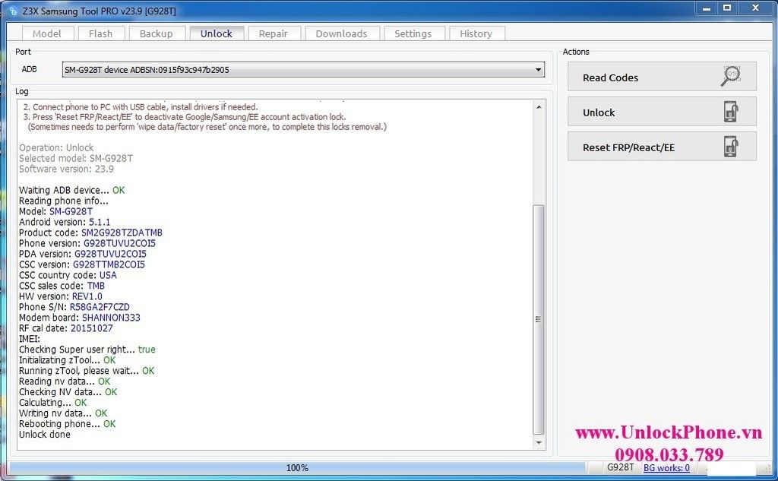The image size is (778, 481).
Task: Open the Settings tab
Action: 413,33
